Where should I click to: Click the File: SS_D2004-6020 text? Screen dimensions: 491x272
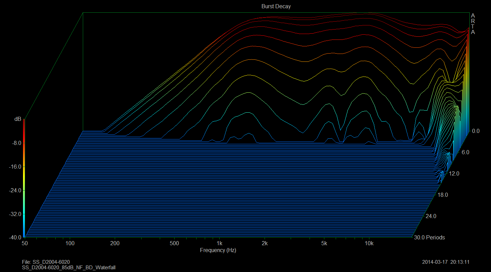coord(46,262)
